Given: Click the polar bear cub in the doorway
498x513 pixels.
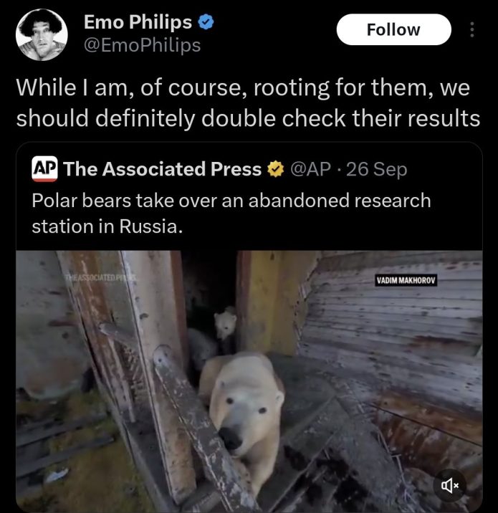Looking at the screenshot, I should 225,326.
